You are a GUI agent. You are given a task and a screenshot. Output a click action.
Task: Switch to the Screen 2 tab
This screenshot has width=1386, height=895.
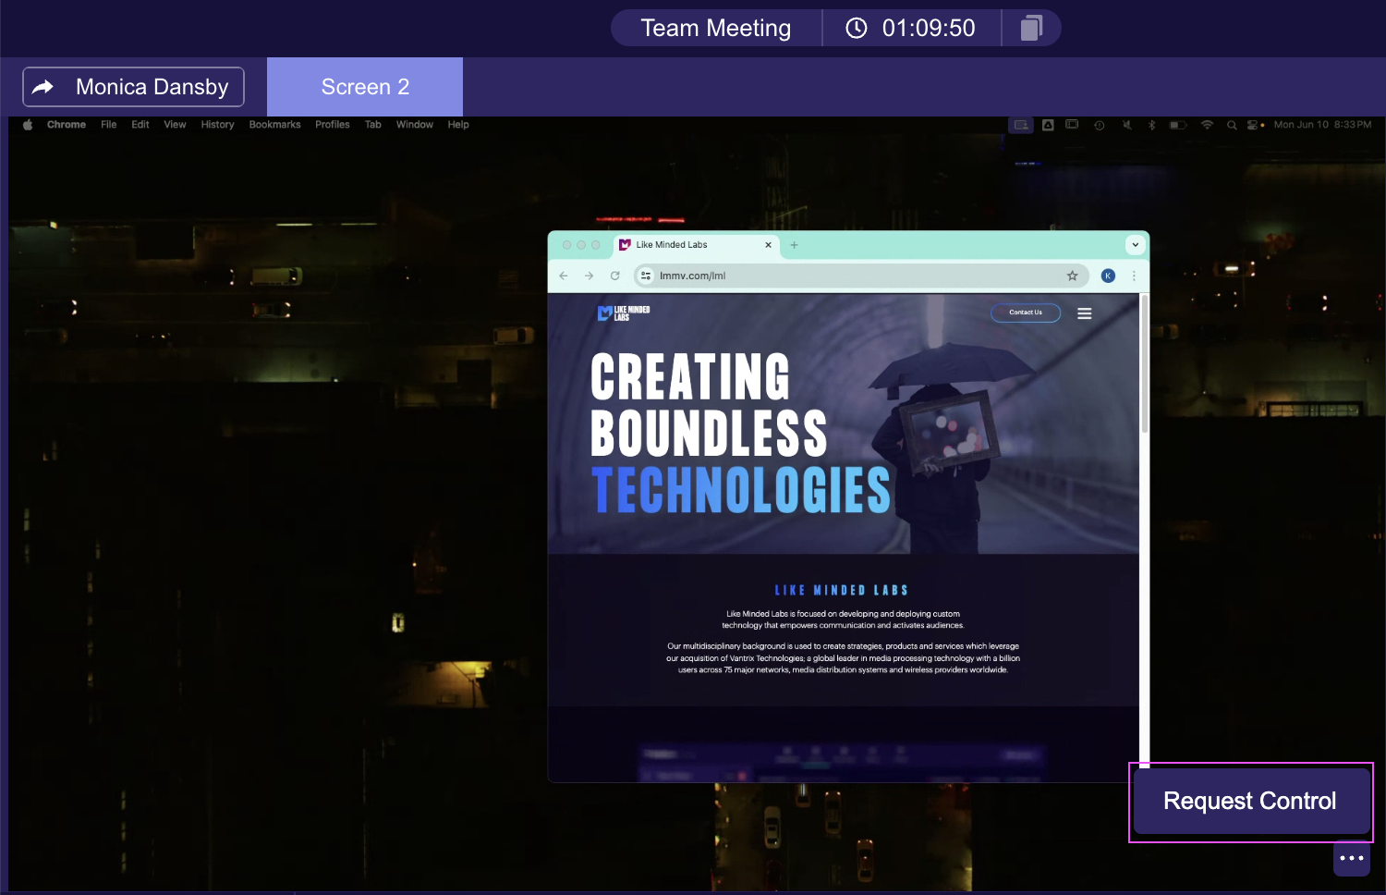point(365,87)
